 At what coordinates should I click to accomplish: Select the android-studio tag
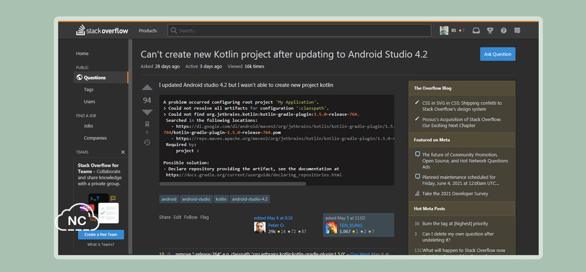(196, 199)
